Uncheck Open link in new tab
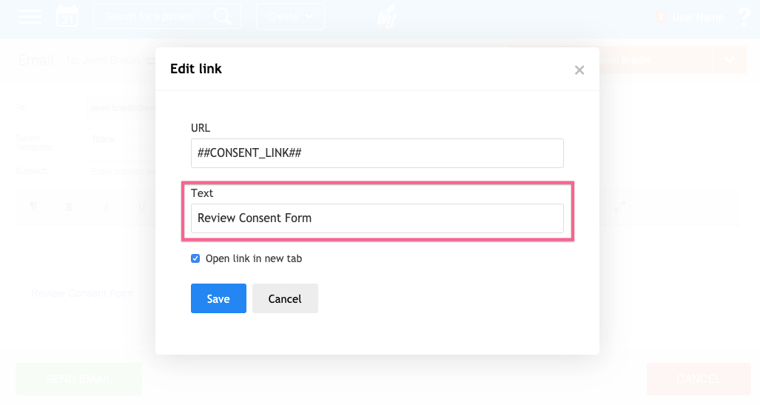Image resolution: width=760 pixels, height=405 pixels. (195, 258)
